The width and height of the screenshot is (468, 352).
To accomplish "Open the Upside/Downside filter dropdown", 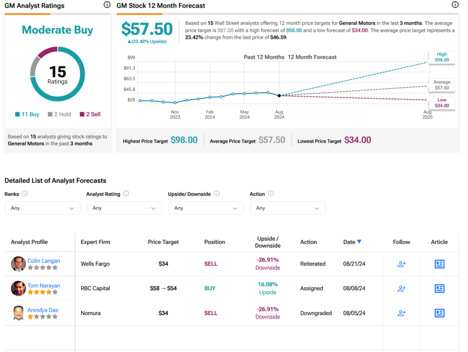I will [x=206, y=208].
